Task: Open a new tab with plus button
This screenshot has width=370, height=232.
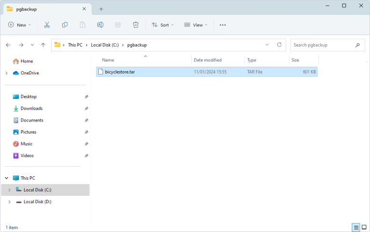Action: (101, 9)
